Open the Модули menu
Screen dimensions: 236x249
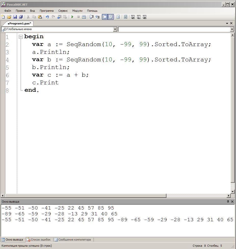coord(77,11)
